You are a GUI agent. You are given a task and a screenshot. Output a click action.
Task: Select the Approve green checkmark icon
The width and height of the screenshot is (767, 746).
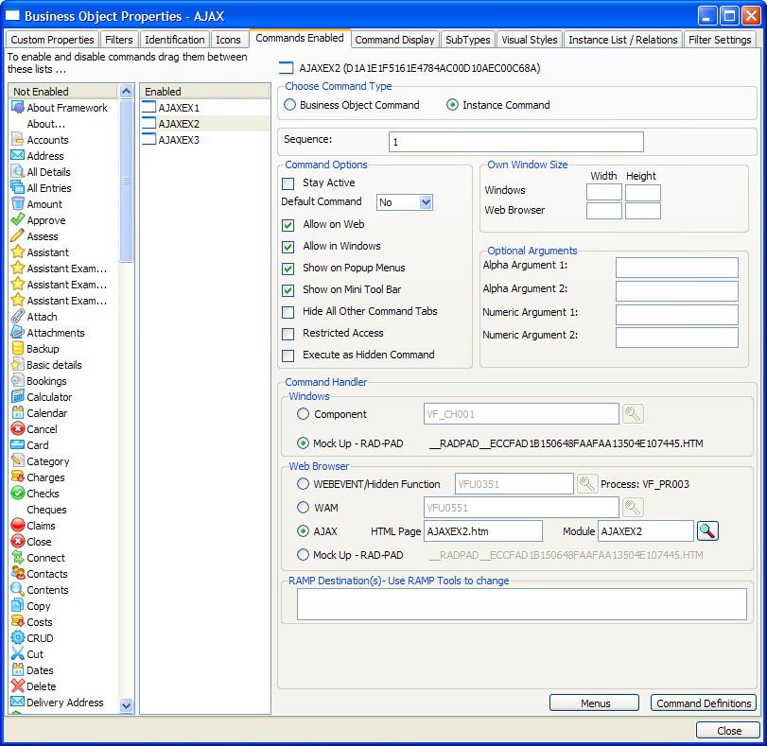click(x=18, y=220)
